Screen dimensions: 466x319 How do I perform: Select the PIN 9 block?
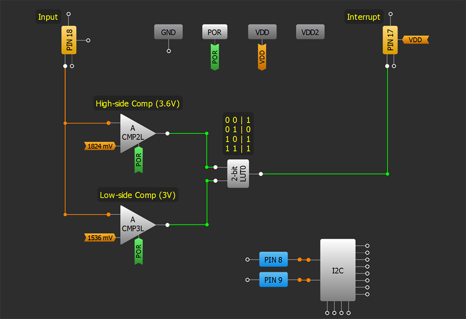click(x=273, y=280)
